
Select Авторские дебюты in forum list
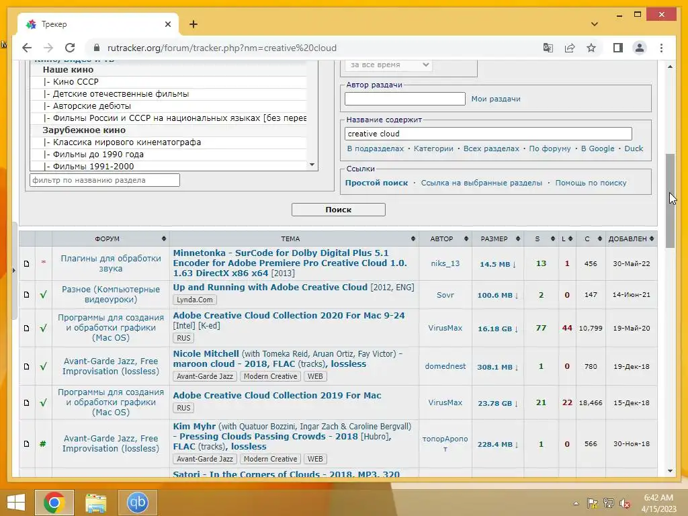[169, 105]
